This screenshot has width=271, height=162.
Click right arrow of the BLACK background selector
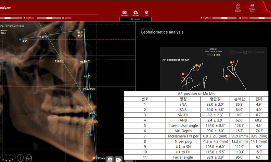pos(142,19)
